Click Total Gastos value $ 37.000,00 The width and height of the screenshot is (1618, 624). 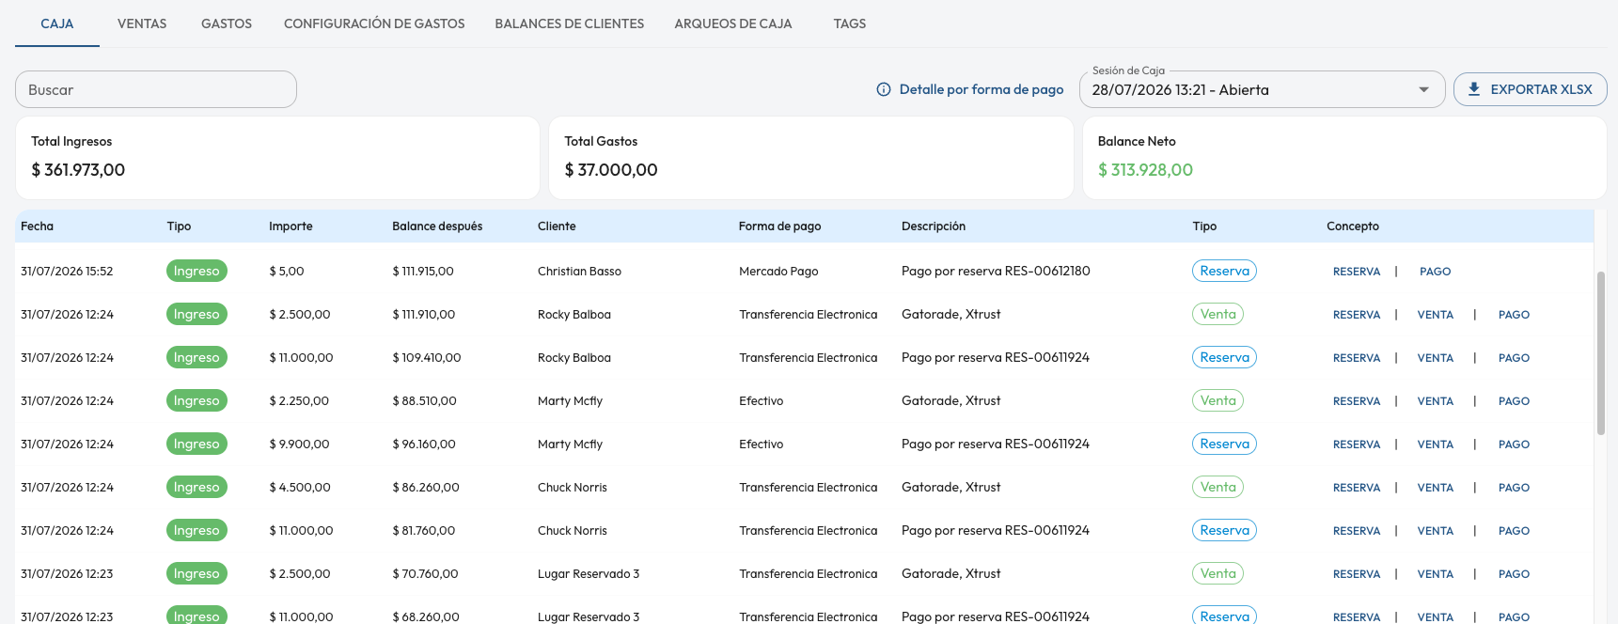click(x=611, y=170)
